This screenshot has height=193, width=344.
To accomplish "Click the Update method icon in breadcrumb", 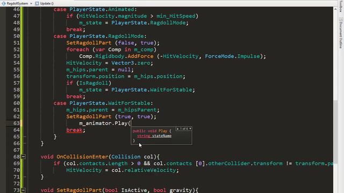I will click(37, 3).
